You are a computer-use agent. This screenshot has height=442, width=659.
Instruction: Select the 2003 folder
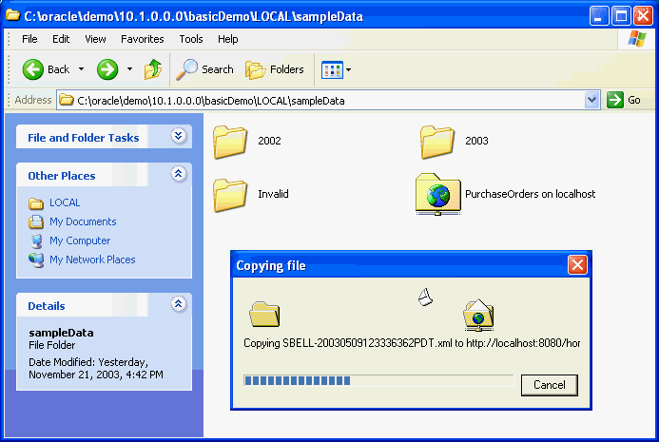coord(437,141)
